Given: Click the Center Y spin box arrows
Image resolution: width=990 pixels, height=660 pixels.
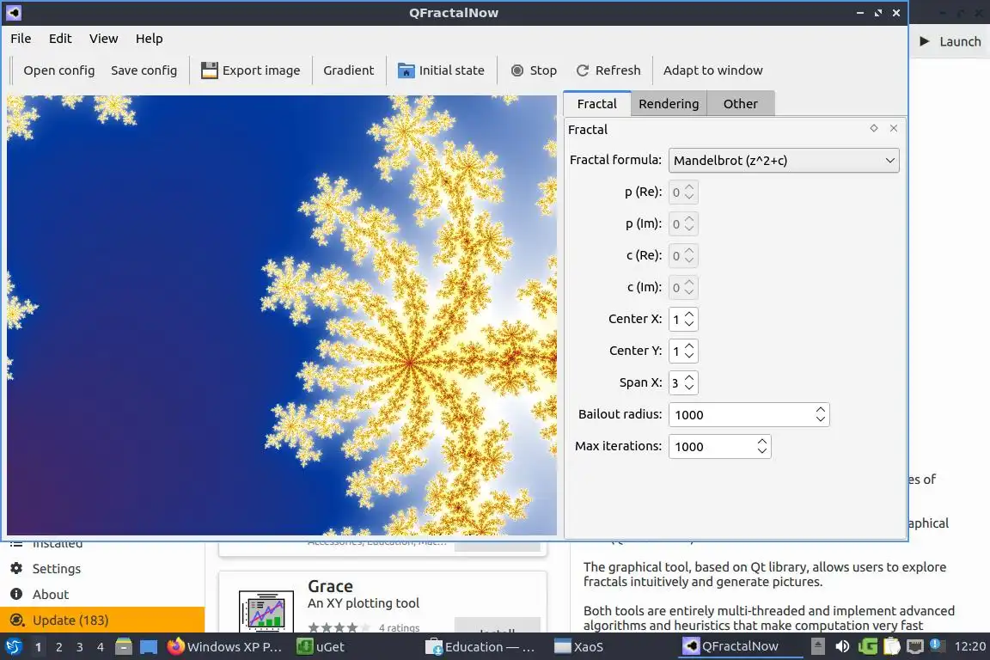Looking at the screenshot, I should pos(689,351).
